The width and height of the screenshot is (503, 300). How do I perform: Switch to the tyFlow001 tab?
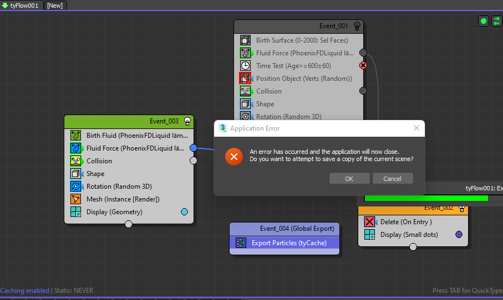(22, 6)
